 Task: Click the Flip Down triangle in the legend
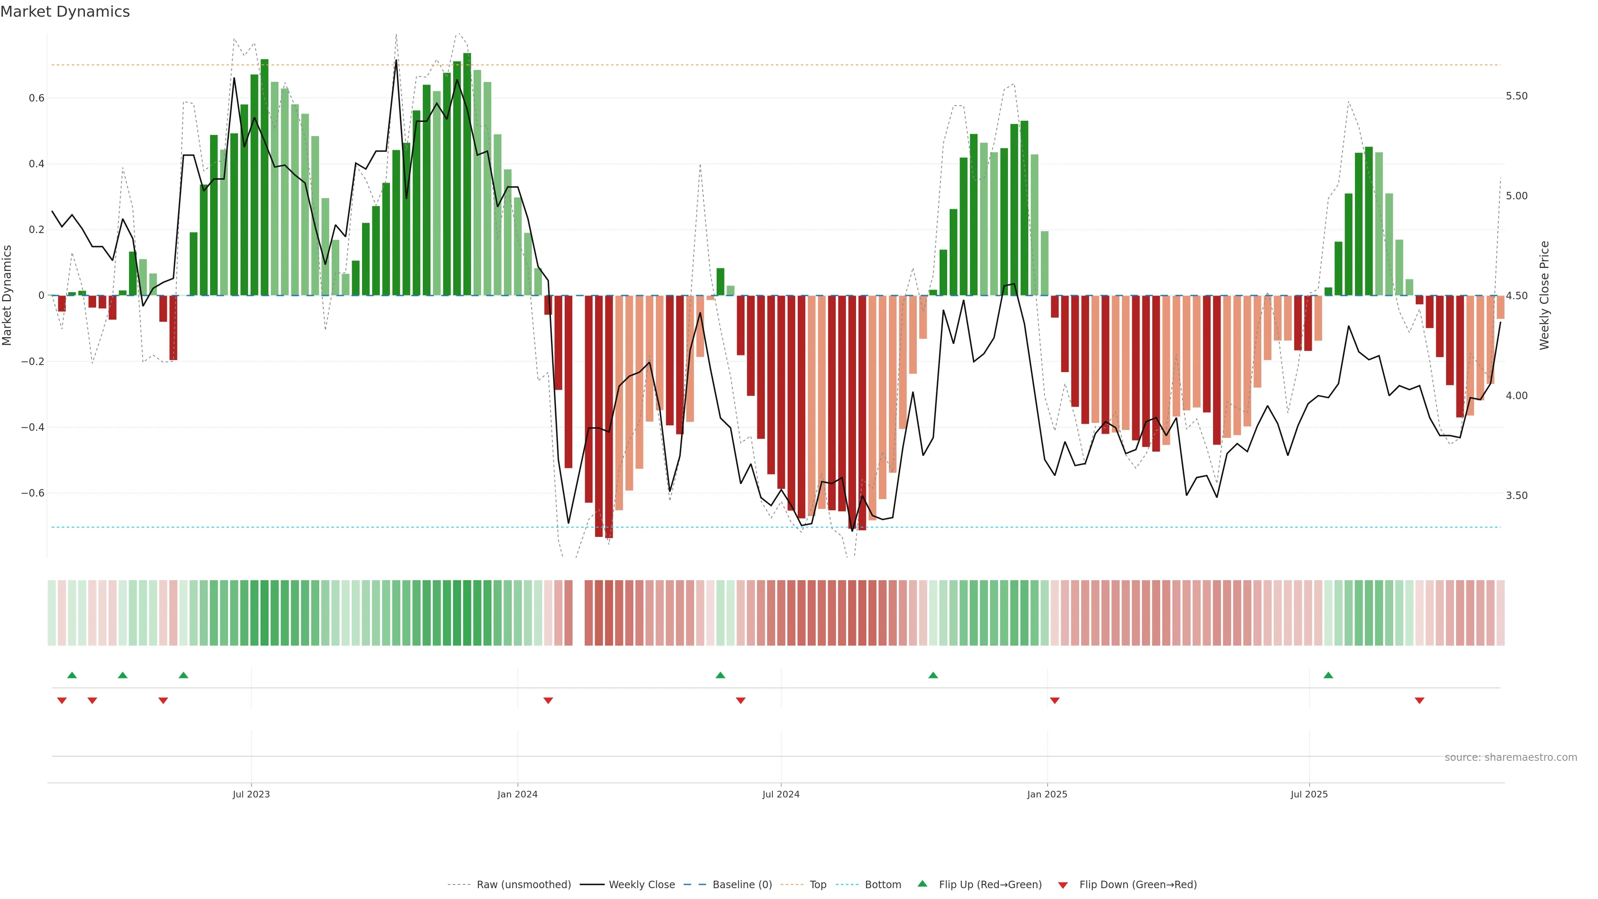pyautogui.click(x=1063, y=885)
